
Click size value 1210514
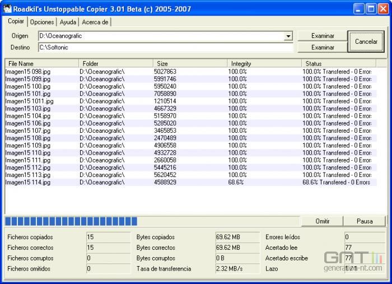tap(165, 101)
